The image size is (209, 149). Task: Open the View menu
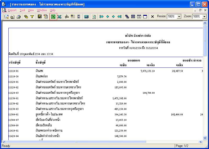[31, 10]
